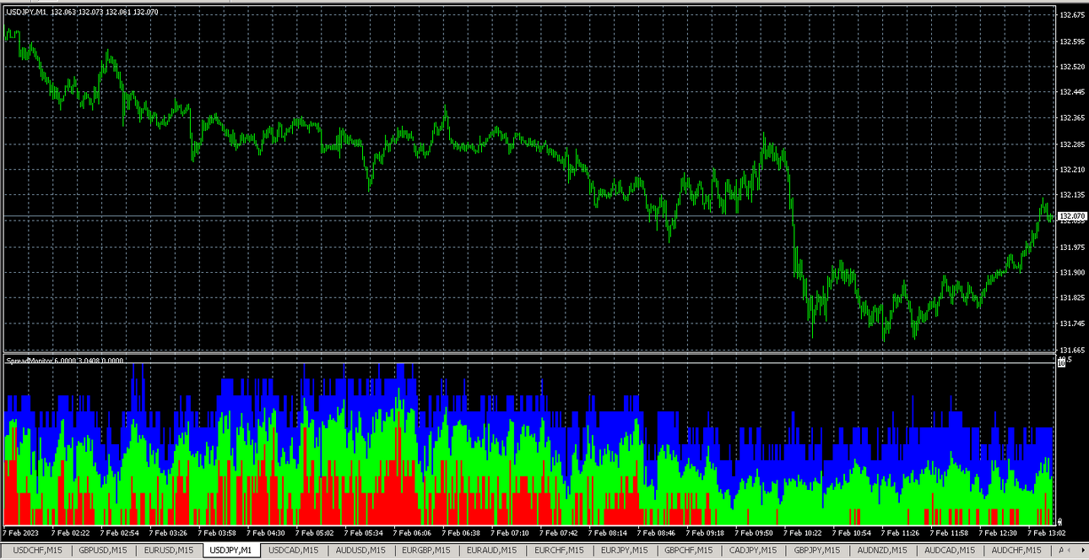The image size is (1089, 560).
Task: Open the AUDCHF,M15 chart tab
Action: click(1018, 551)
